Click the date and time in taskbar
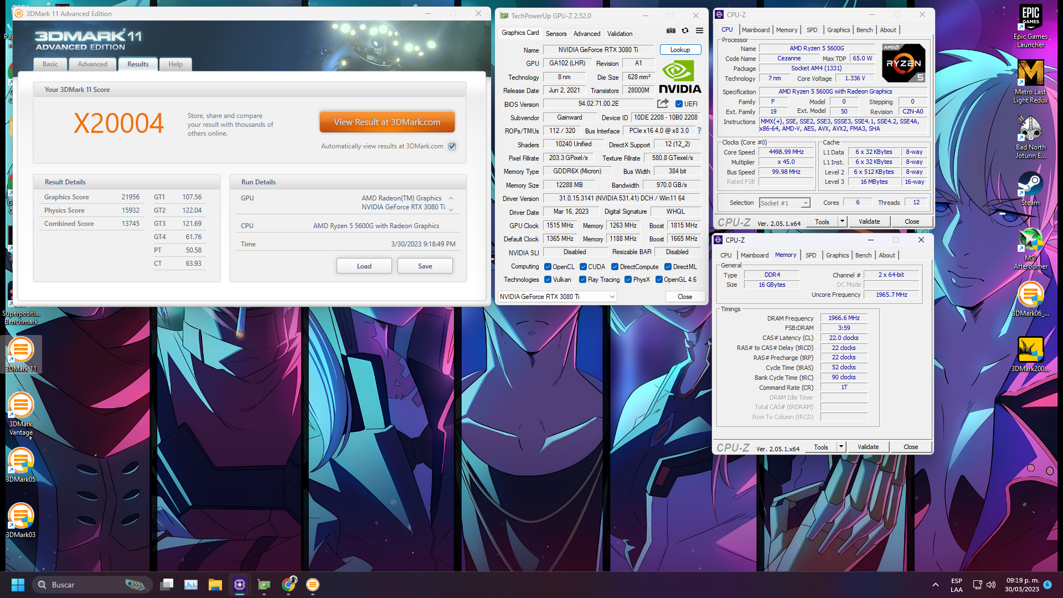Image resolution: width=1063 pixels, height=598 pixels. pos(1022,585)
